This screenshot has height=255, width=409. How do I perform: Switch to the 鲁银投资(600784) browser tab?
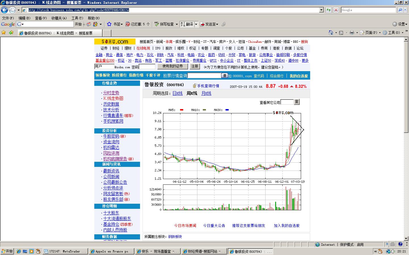(x=60, y=33)
